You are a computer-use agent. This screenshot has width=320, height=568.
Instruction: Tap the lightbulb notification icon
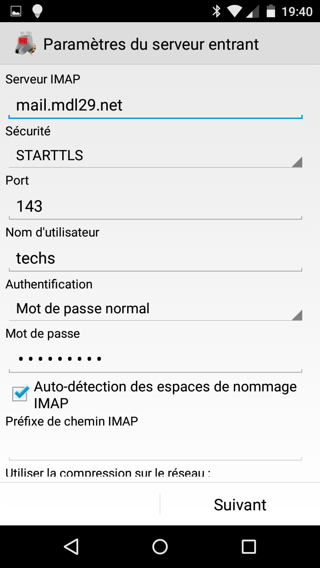(37, 11)
